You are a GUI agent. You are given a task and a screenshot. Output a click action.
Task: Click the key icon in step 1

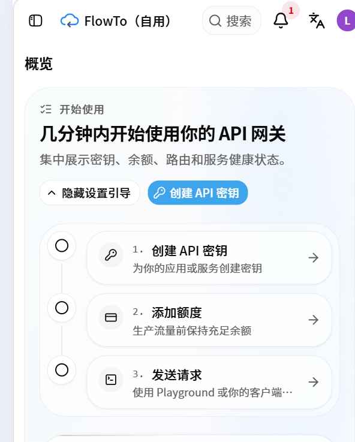(x=111, y=255)
